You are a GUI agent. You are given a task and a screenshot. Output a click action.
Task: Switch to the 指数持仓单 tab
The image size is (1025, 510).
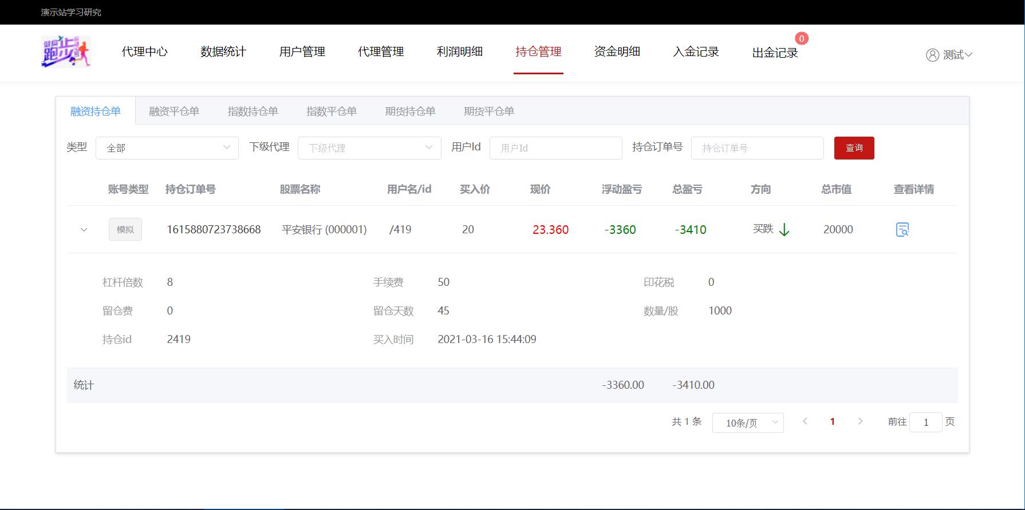pos(253,111)
